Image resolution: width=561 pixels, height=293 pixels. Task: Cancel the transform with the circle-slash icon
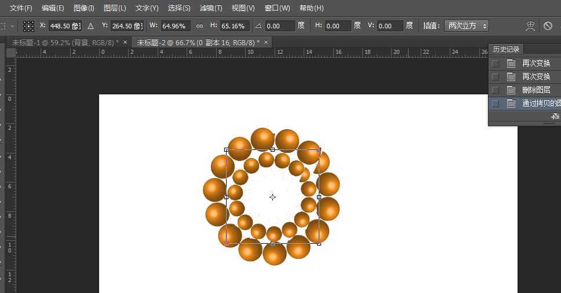click(548, 26)
